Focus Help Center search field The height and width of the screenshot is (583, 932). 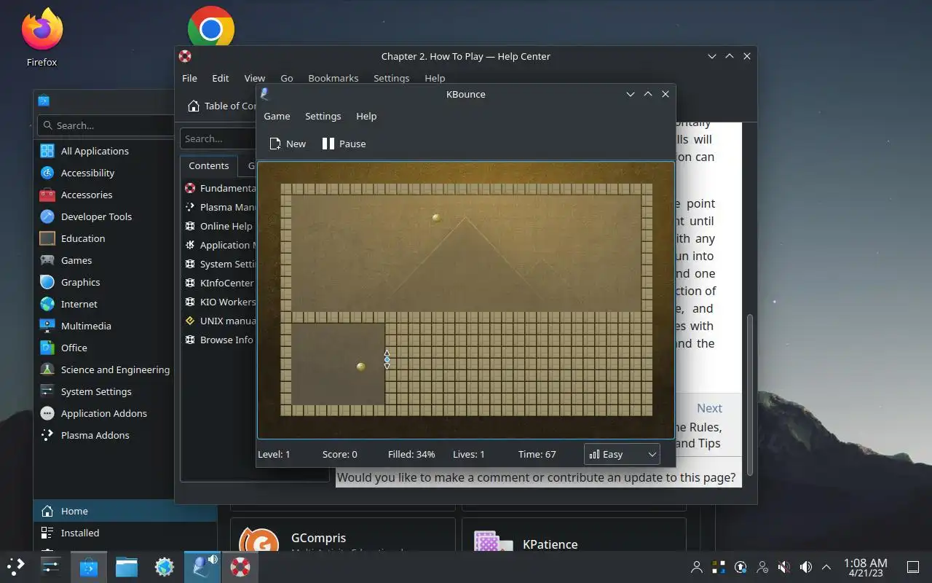pyautogui.click(x=218, y=138)
